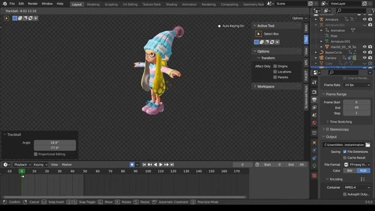Open the timeline Marker menu
Screen dimensions: 375x211
pyautogui.click(x=67, y=165)
